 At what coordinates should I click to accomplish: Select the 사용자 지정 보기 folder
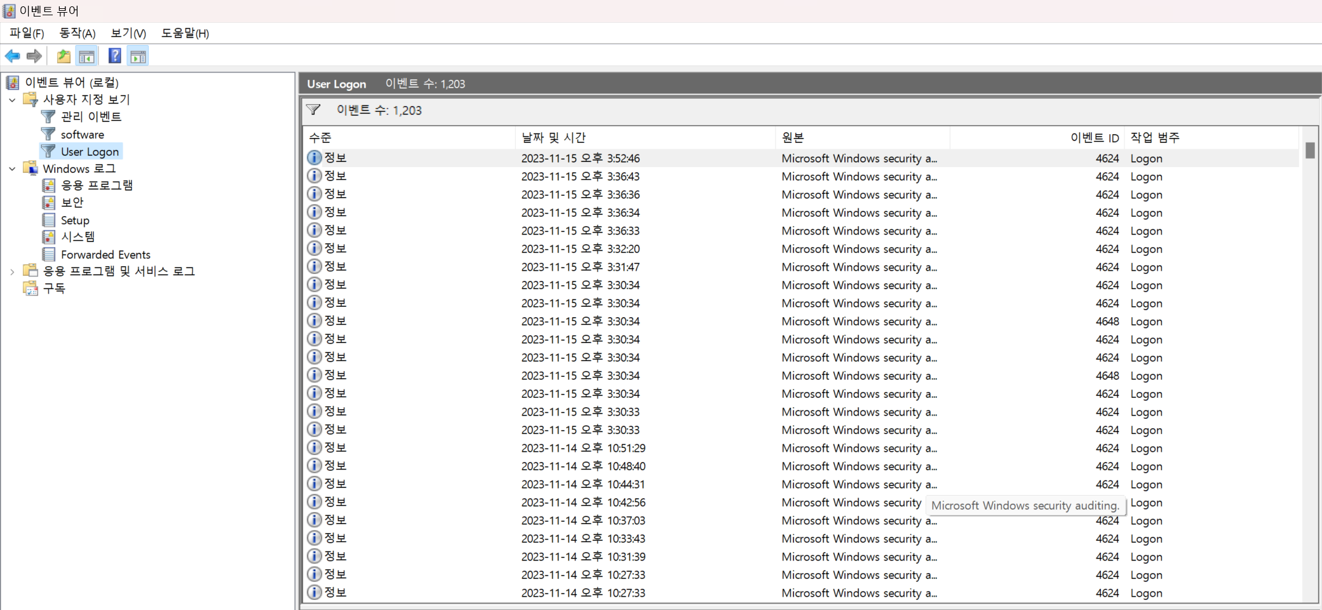point(86,99)
